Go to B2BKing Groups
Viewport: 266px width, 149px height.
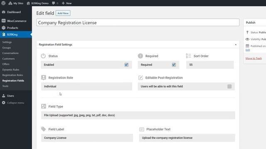(7, 48)
